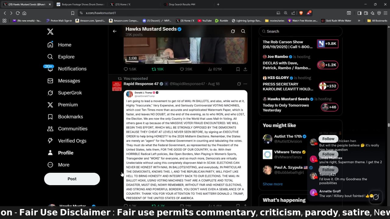Open three-dot menu on Rapid Response post
The width and height of the screenshot is (390, 219).
pyautogui.click(x=245, y=84)
